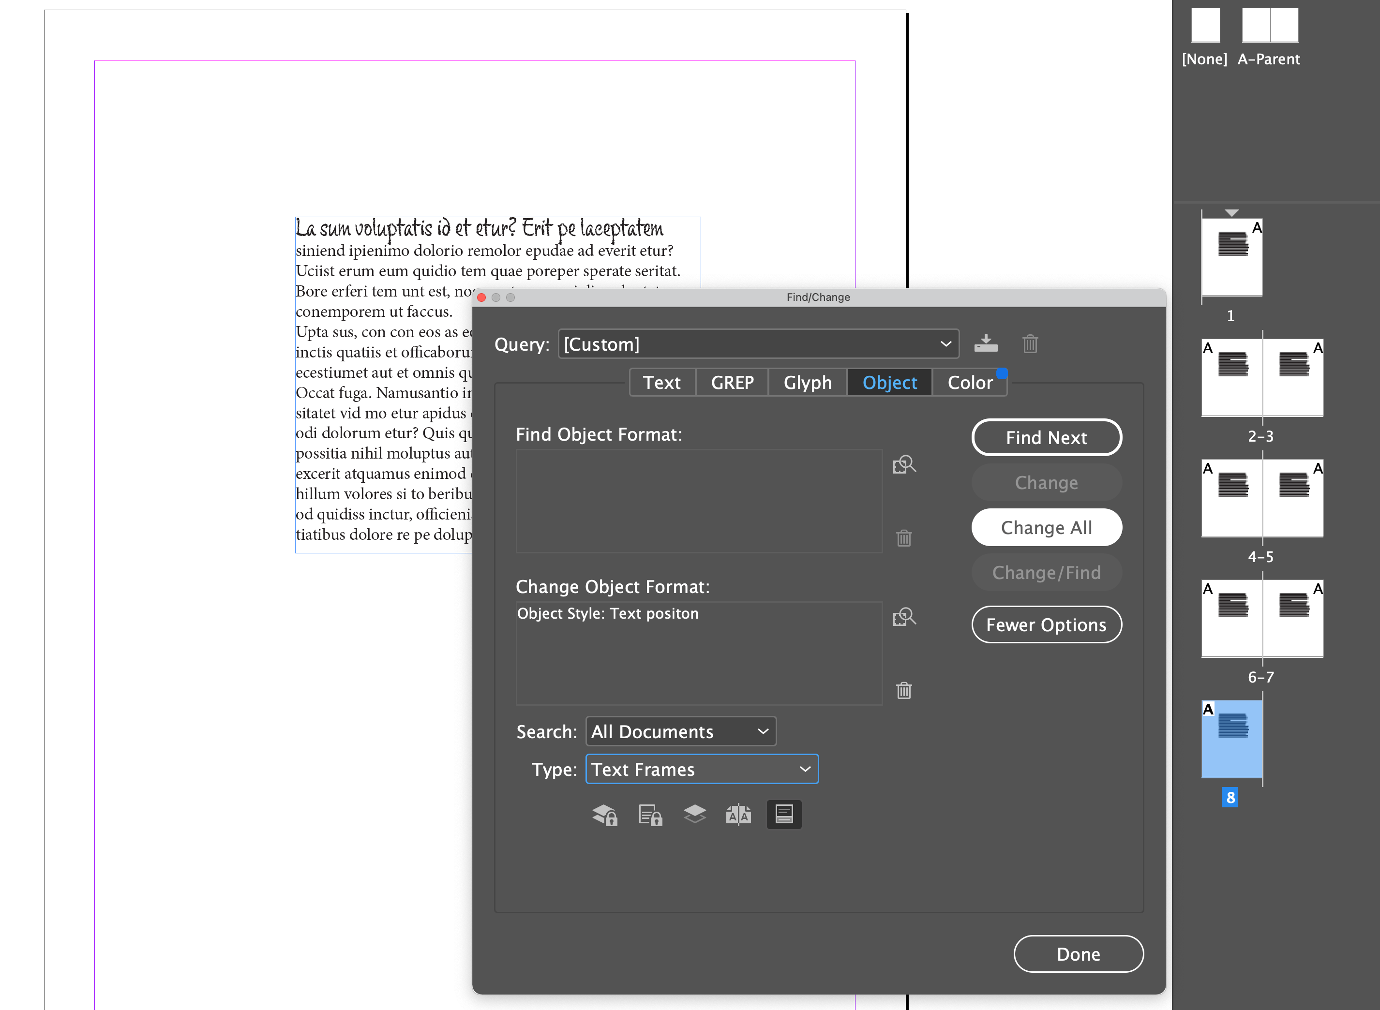
Task: Toggle Include Locked Layers and Objects
Action: pyautogui.click(x=604, y=815)
